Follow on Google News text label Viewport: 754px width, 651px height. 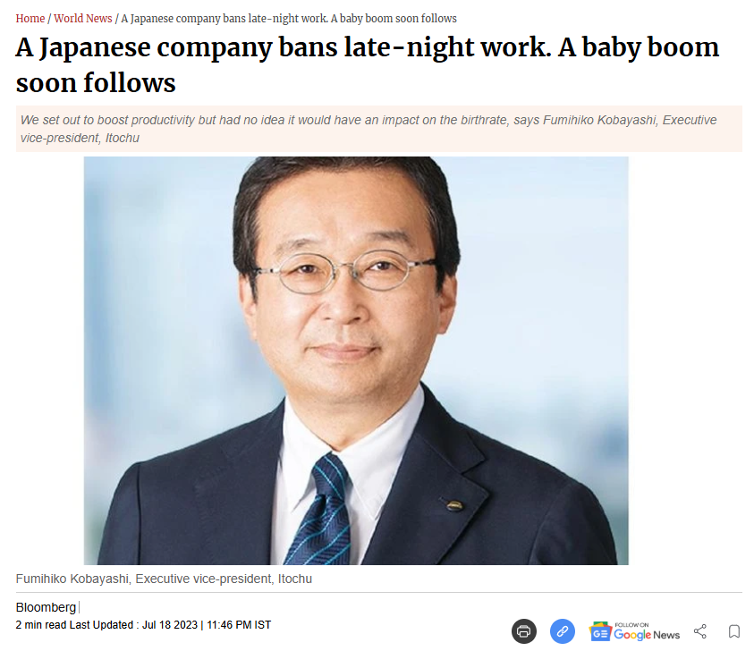pyautogui.click(x=647, y=631)
